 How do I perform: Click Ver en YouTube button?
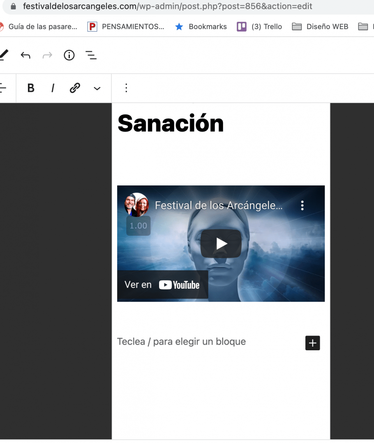[x=162, y=285]
